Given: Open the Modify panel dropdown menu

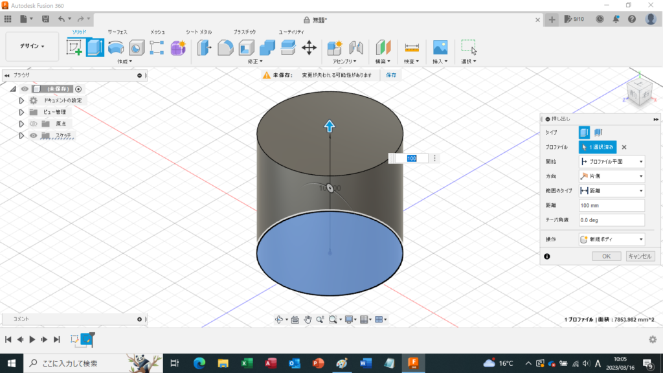Looking at the screenshot, I should tap(255, 62).
